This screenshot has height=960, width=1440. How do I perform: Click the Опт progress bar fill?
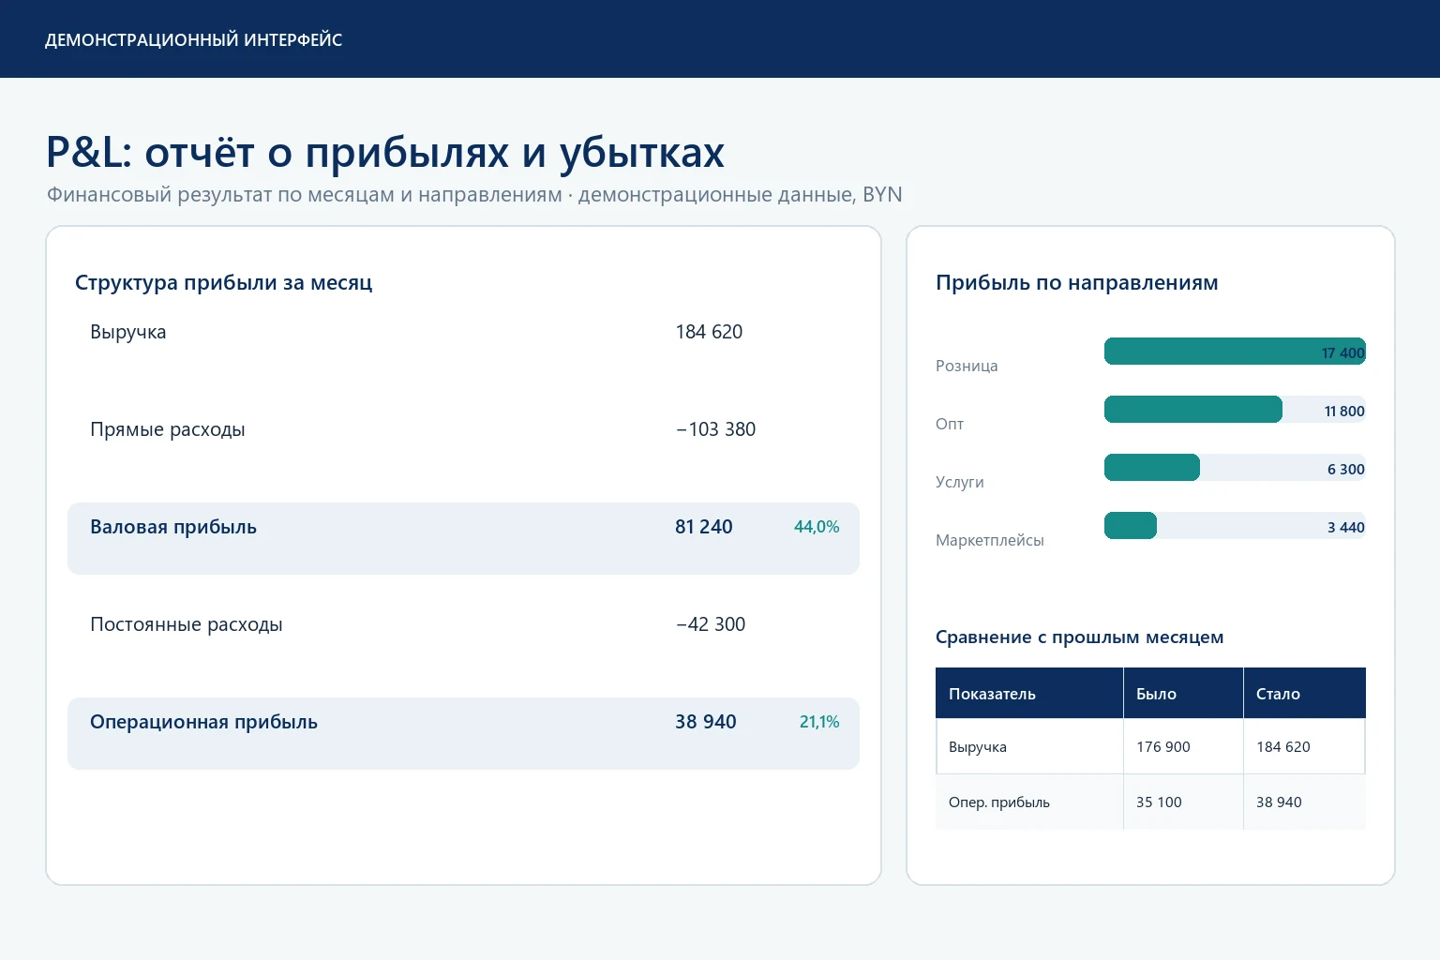click(x=1193, y=410)
